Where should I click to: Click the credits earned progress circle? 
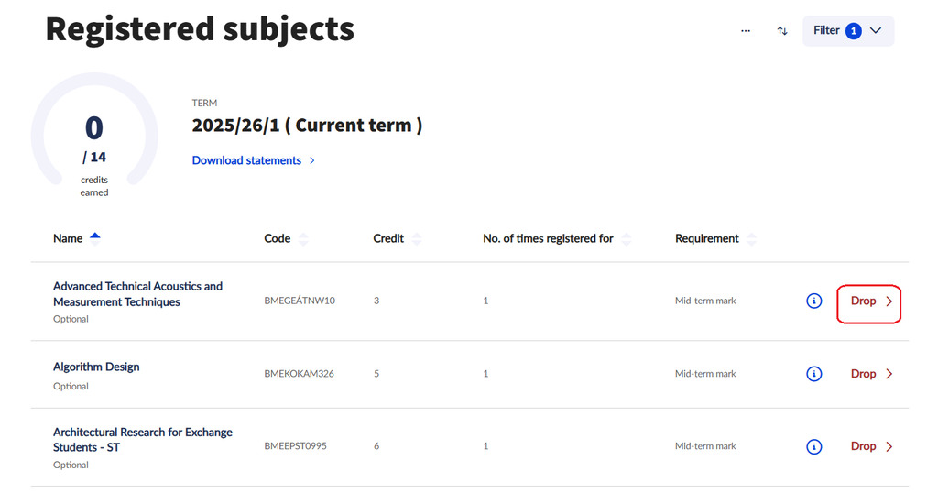94,137
